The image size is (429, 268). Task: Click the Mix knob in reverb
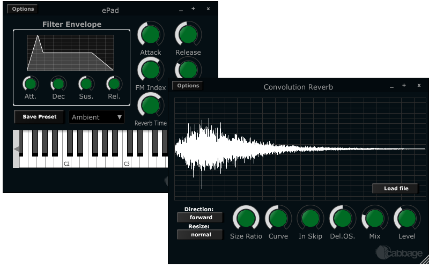click(x=375, y=218)
